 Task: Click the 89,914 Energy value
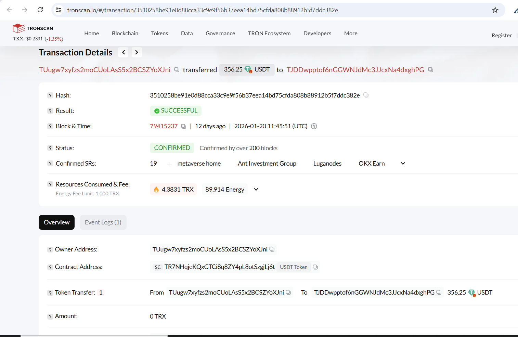[x=225, y=189]
